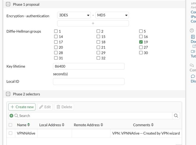Open the 3DES encryption dropdown
Screen dimensions: 196x145
(x=74, y=15)
